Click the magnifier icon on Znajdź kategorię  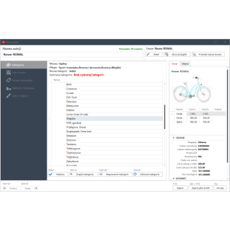click(72, 174)
